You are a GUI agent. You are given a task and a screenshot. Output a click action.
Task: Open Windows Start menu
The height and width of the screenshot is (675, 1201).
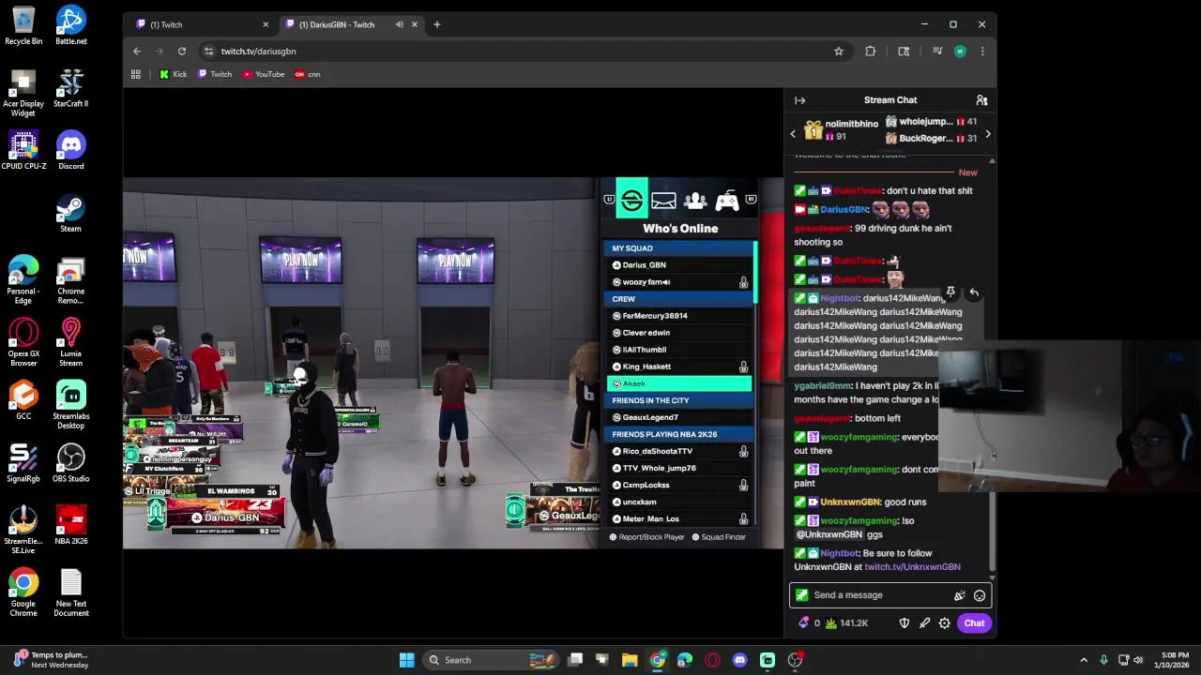[406, 660]
